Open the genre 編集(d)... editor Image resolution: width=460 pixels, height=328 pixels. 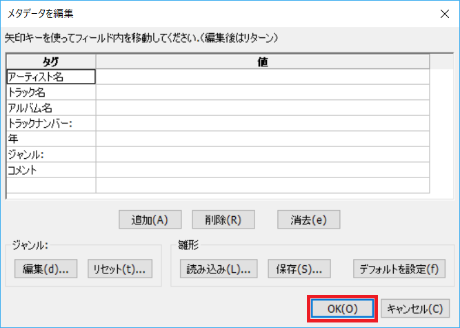point(46,269)
